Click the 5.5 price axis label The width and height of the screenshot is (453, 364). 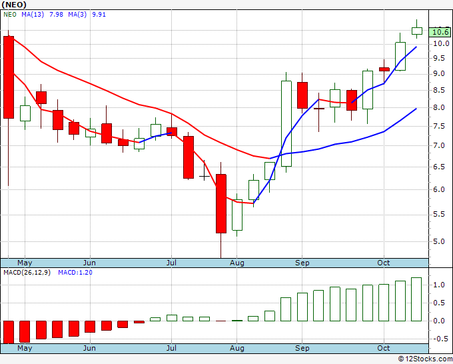(439, 214)
